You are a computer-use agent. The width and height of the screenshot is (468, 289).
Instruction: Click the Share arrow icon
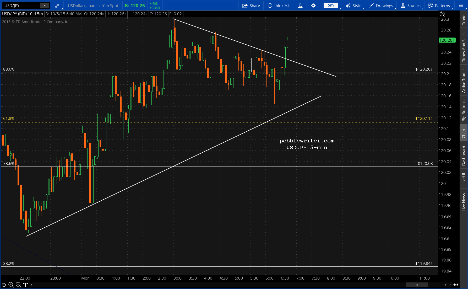click(245, 6)
